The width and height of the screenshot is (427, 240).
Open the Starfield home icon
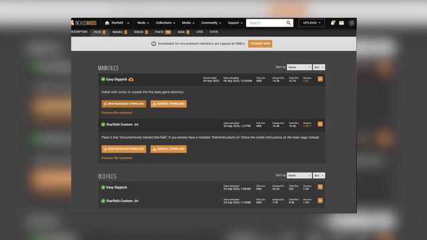pyautogui.click(x=107, y=23)
